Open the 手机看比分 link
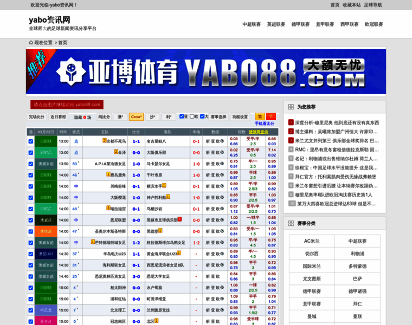The height and width of the screenshot is (325, 412). pos(265,123)
